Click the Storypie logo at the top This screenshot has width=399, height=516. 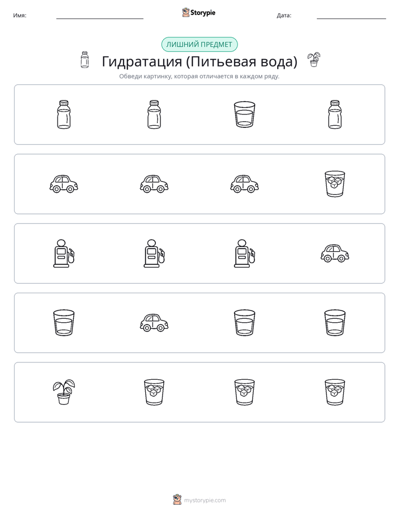(198, 12)
